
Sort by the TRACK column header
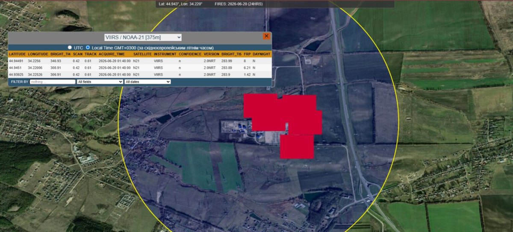click(90, 54)
